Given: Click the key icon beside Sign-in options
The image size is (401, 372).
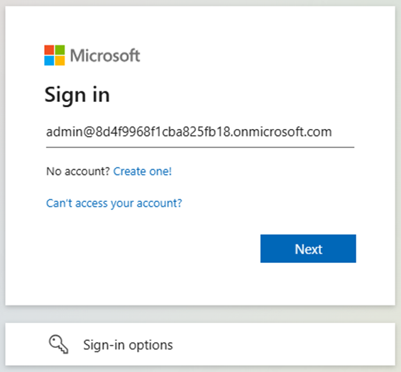Looking at the screenshot, I should pyautogui.click(x=59, y=344).
